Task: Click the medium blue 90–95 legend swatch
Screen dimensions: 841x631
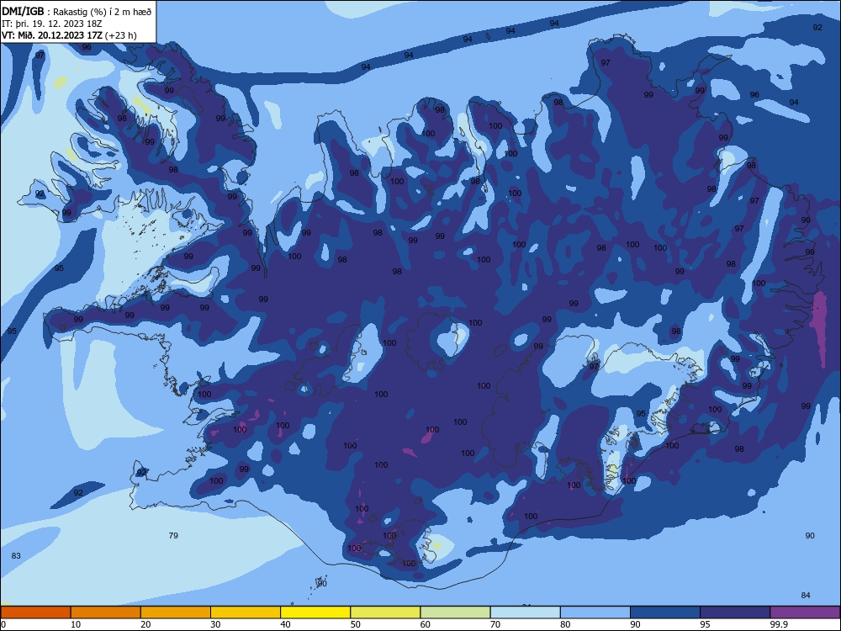Action: coord(665,612)
